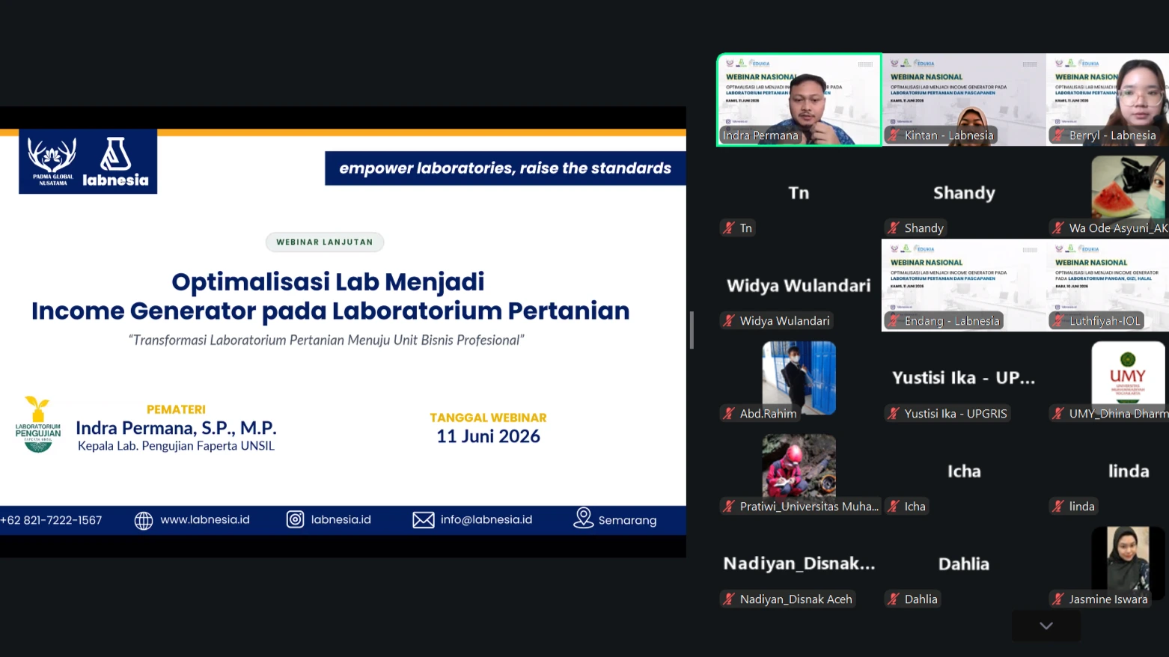Select Icha participant tile
The image size is (1169, 657).
point(964,471)
